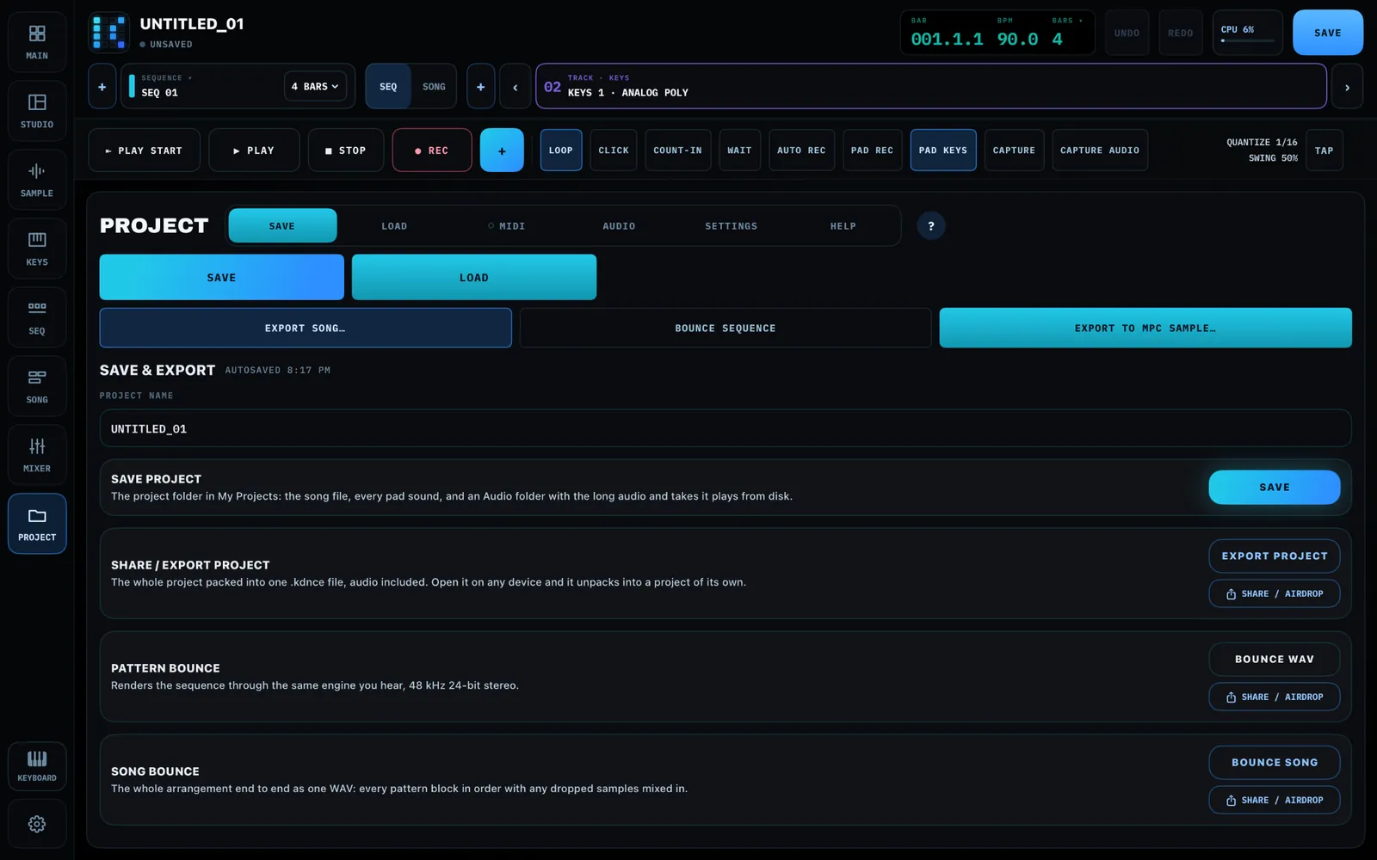Toggle COUNT-IN
Viewport: 1377px width, 860px height.
click(677, 150)
